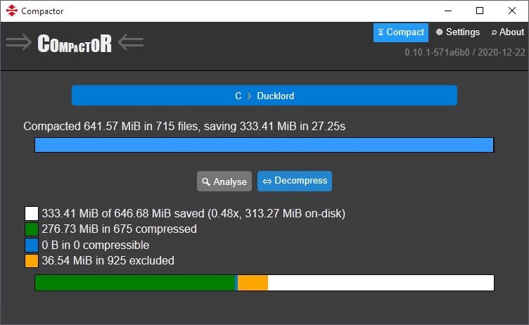
Task: Click the green compressed color swatch
Action: tap(32, 229)
